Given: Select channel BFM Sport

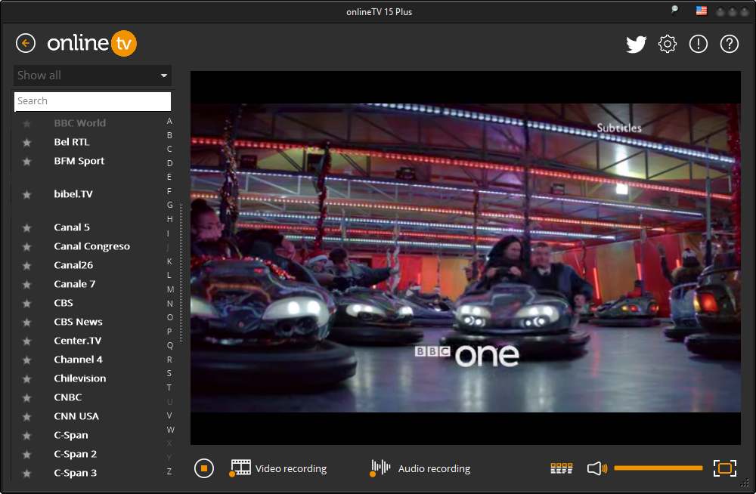Looking at the screenshot, I should point(79,161).
